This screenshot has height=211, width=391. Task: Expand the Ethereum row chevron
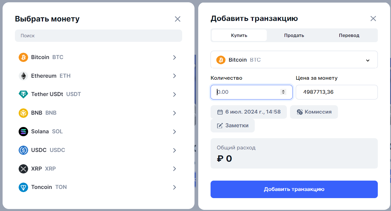tap(174, 76)
